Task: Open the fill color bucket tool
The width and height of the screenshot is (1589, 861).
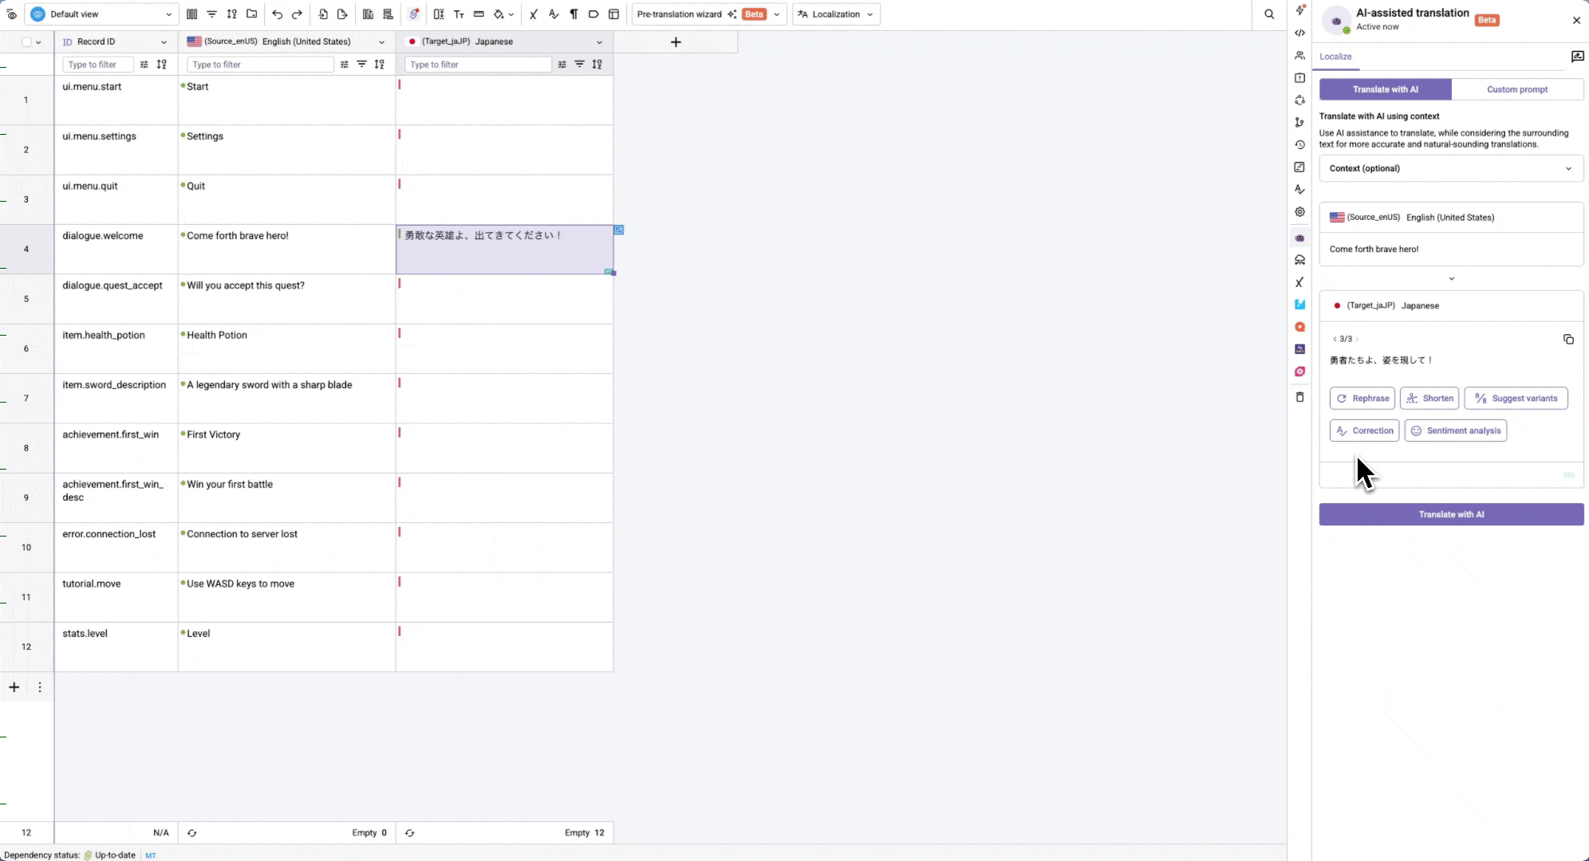Action: pyautogui.click(x=499, y=14)
